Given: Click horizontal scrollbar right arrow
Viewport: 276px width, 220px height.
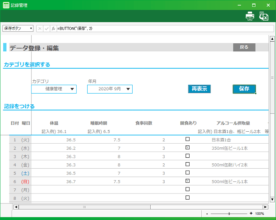Looking at the screenshot, I should 266,207.
